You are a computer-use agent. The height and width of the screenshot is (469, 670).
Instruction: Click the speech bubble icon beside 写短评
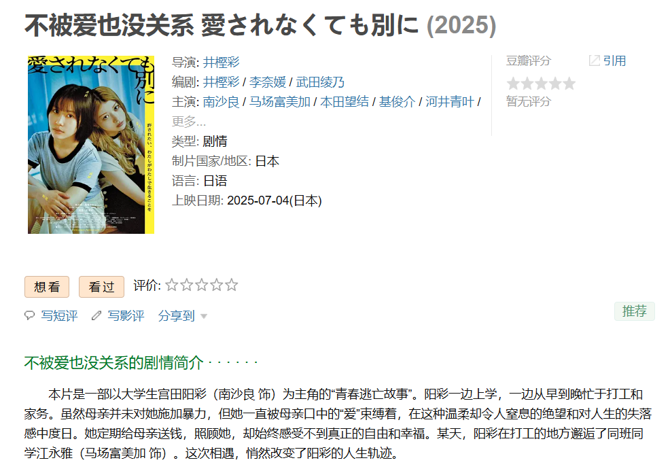pos(29,315)
